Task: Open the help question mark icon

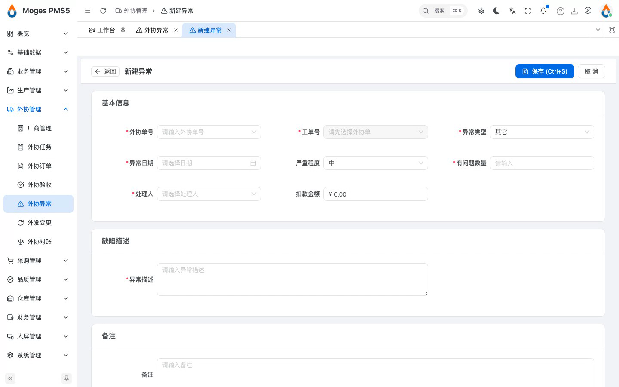Action: [x=561, y=11]
